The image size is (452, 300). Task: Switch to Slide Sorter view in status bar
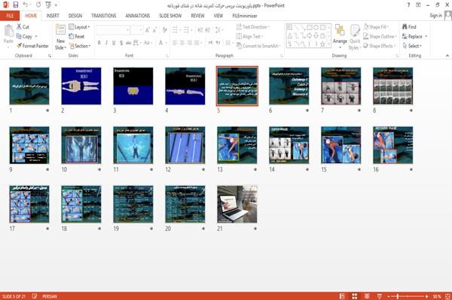pyautogui.click(x=355, y=296)
